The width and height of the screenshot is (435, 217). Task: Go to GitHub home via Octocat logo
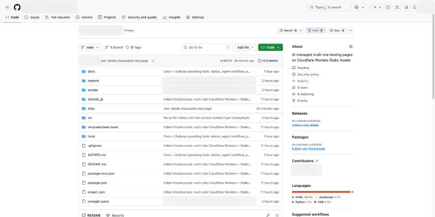(17, 7)
